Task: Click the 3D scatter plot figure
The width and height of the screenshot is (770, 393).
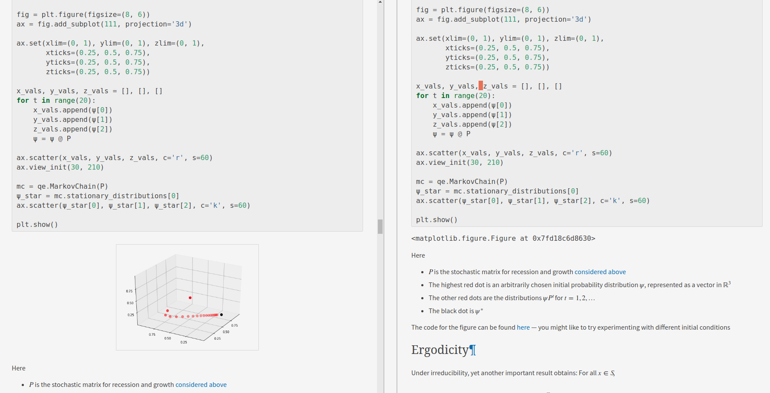Action: (x=187, y=297)
